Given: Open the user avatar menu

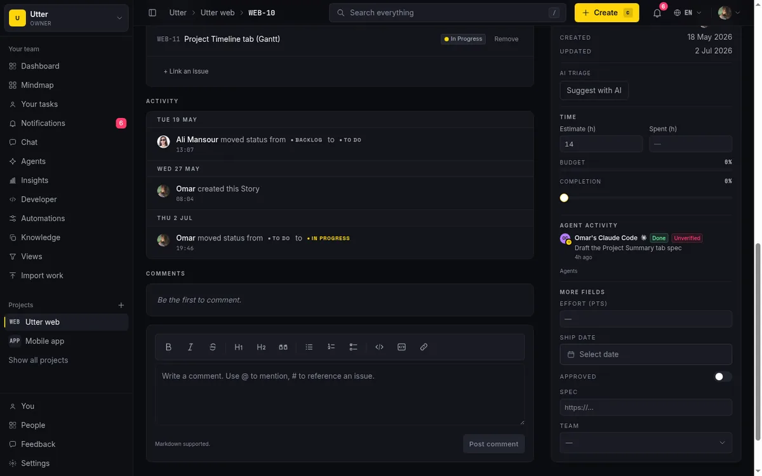Looking at the screenshot, I should [729, 13].
